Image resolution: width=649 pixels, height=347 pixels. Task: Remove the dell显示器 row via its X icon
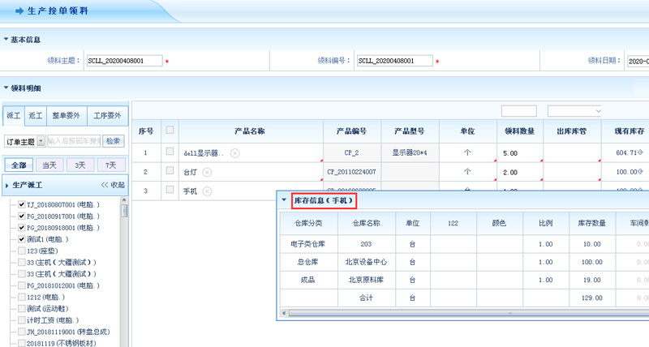(x=234, y=152)
